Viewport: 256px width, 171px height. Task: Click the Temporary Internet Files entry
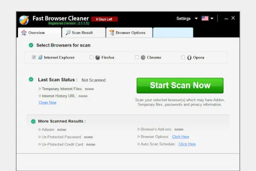(x=66, y=89)
